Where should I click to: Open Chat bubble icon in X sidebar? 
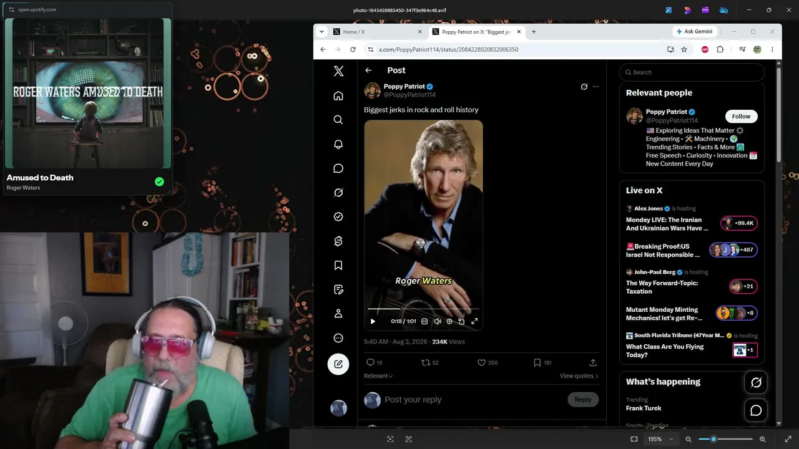pos(338,168)
